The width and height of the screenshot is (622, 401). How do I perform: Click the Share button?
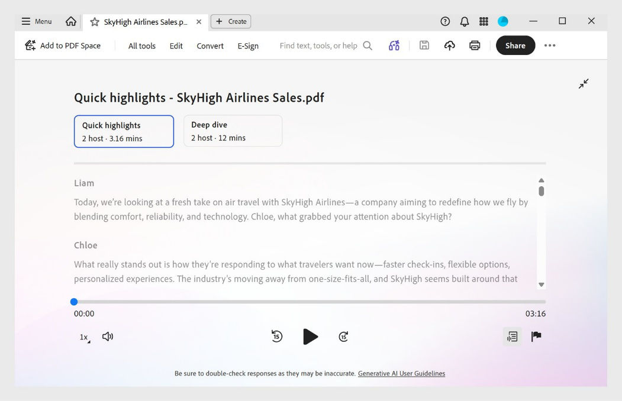tap(515, 45)
